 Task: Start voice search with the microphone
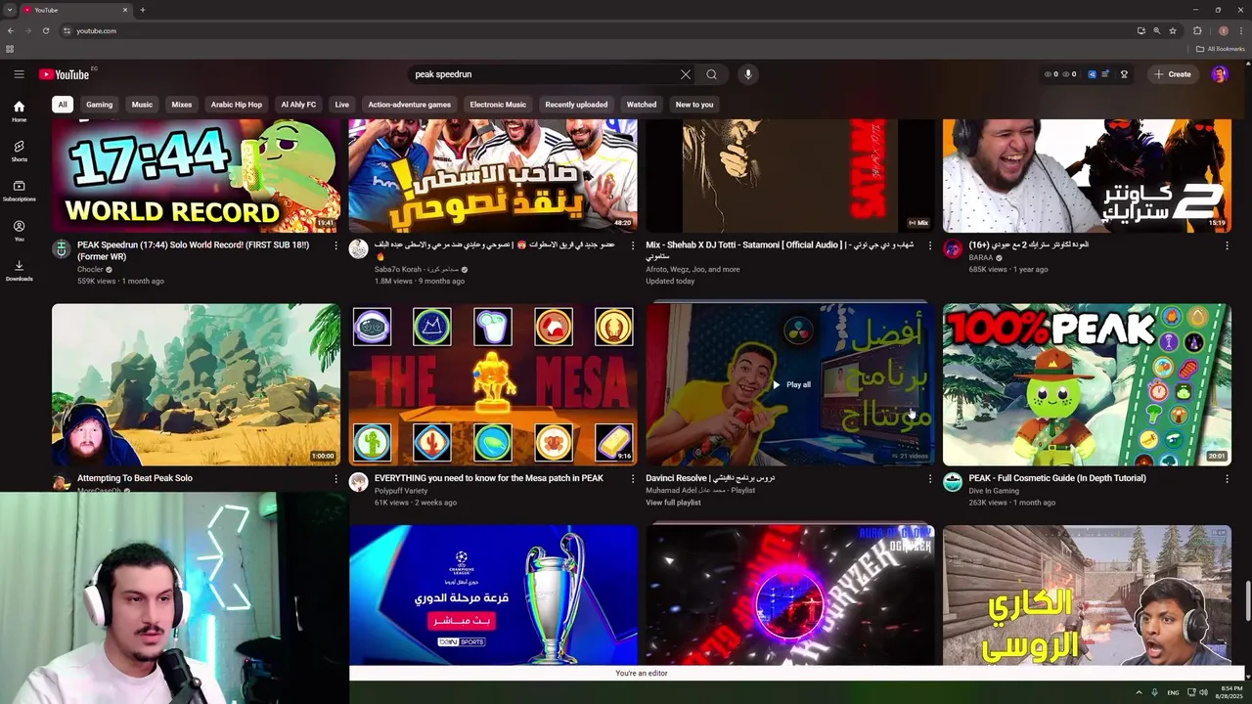pos(748,74)
